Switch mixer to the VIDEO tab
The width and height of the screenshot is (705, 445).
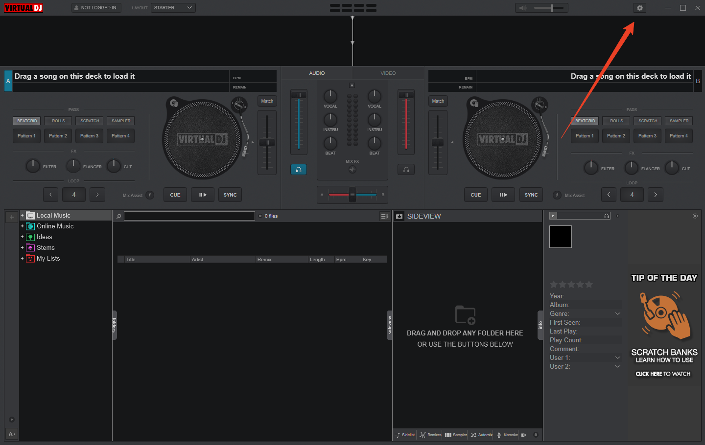pos(388,73)
